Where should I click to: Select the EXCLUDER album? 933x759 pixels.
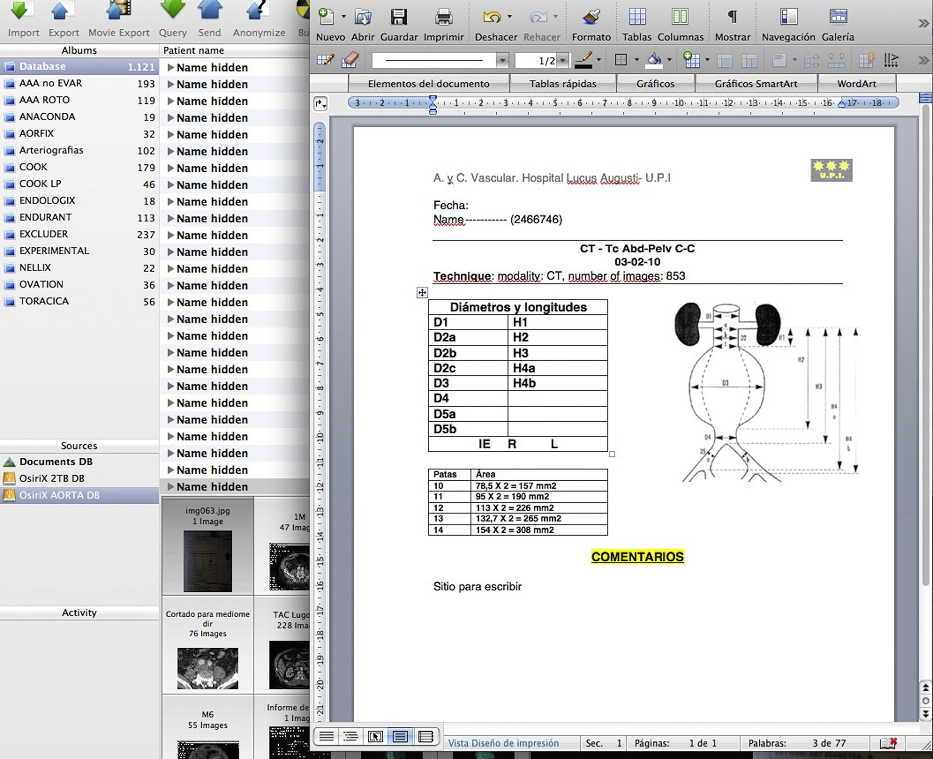44,234
